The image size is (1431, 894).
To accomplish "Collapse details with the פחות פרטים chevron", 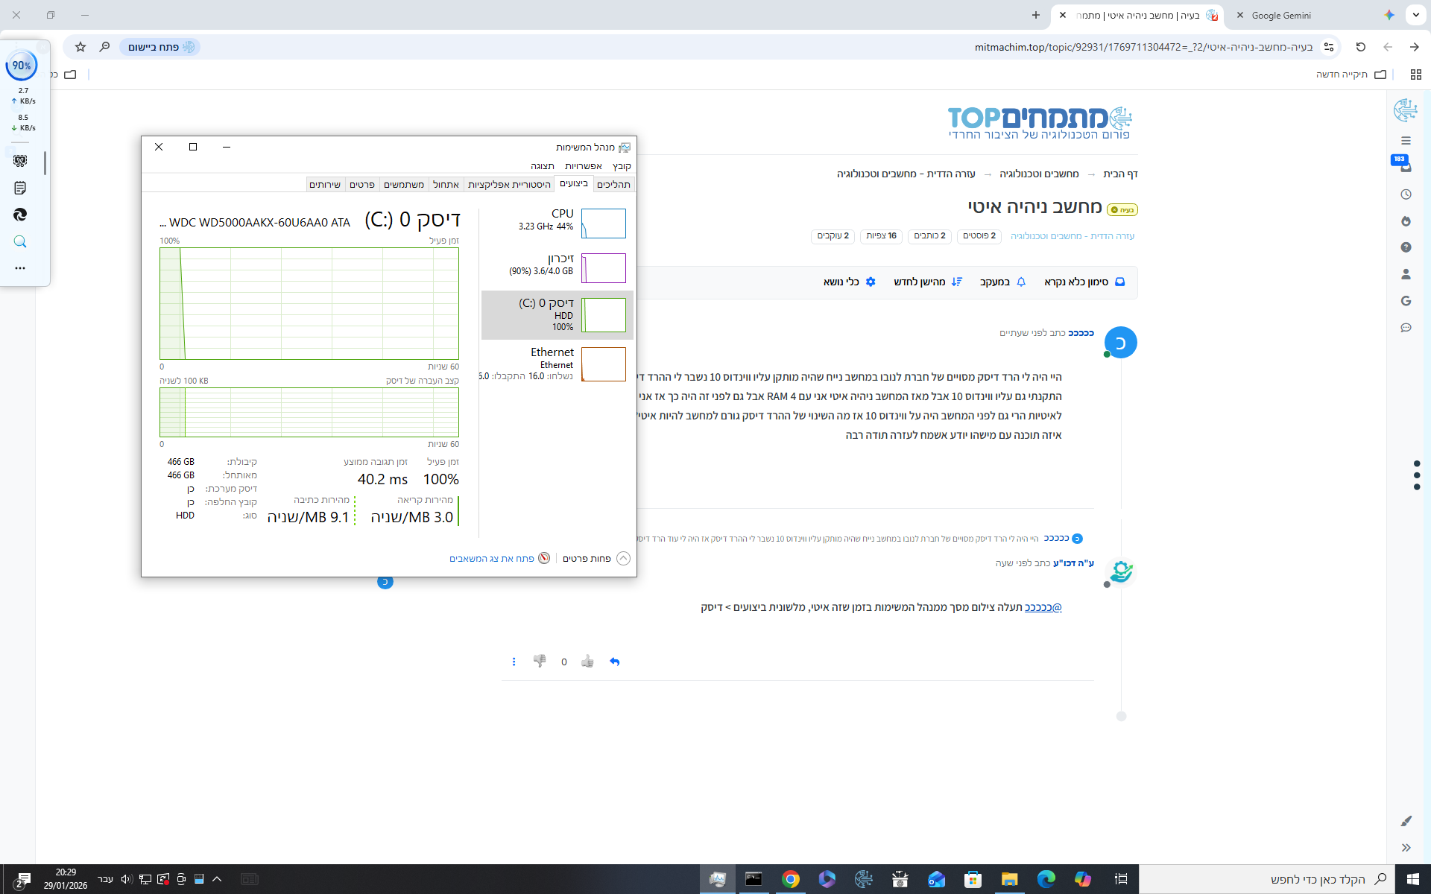I will pos(623,558).
